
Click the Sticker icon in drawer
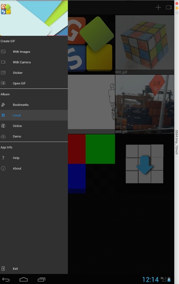coord(3,72)
